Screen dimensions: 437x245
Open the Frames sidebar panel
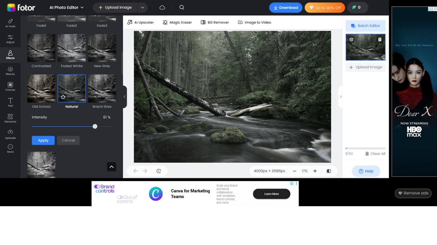pos(10,87)
